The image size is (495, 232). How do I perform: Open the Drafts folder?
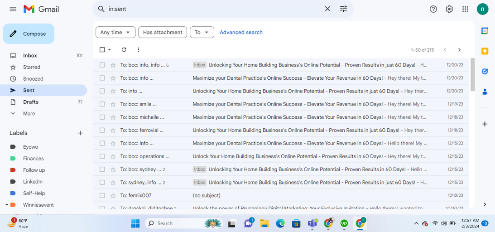point(31,102)
